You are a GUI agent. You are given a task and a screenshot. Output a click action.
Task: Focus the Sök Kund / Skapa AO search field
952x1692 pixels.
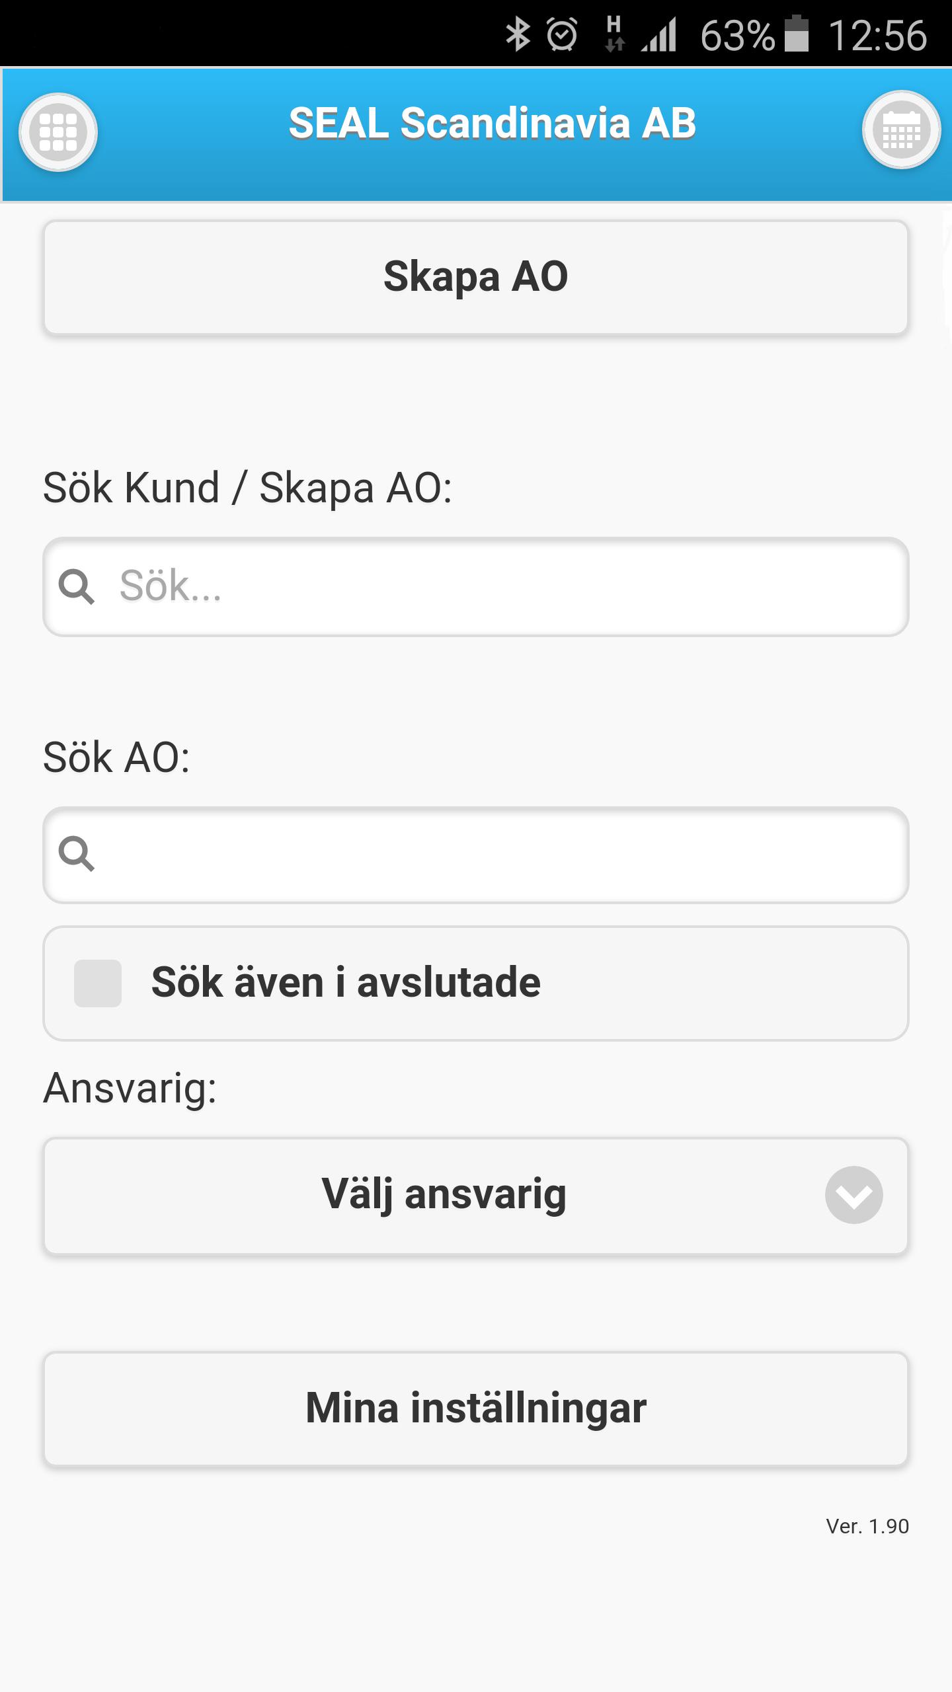click(476, 587)
